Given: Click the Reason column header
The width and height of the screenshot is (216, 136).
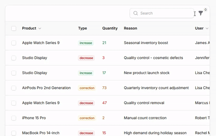Looking at the screenshot, I should coord(130,28).
